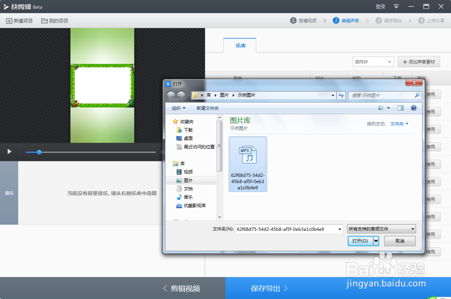Select the 音乐 track label
Viewport: 451px width, 299px height.
[9, 193]
